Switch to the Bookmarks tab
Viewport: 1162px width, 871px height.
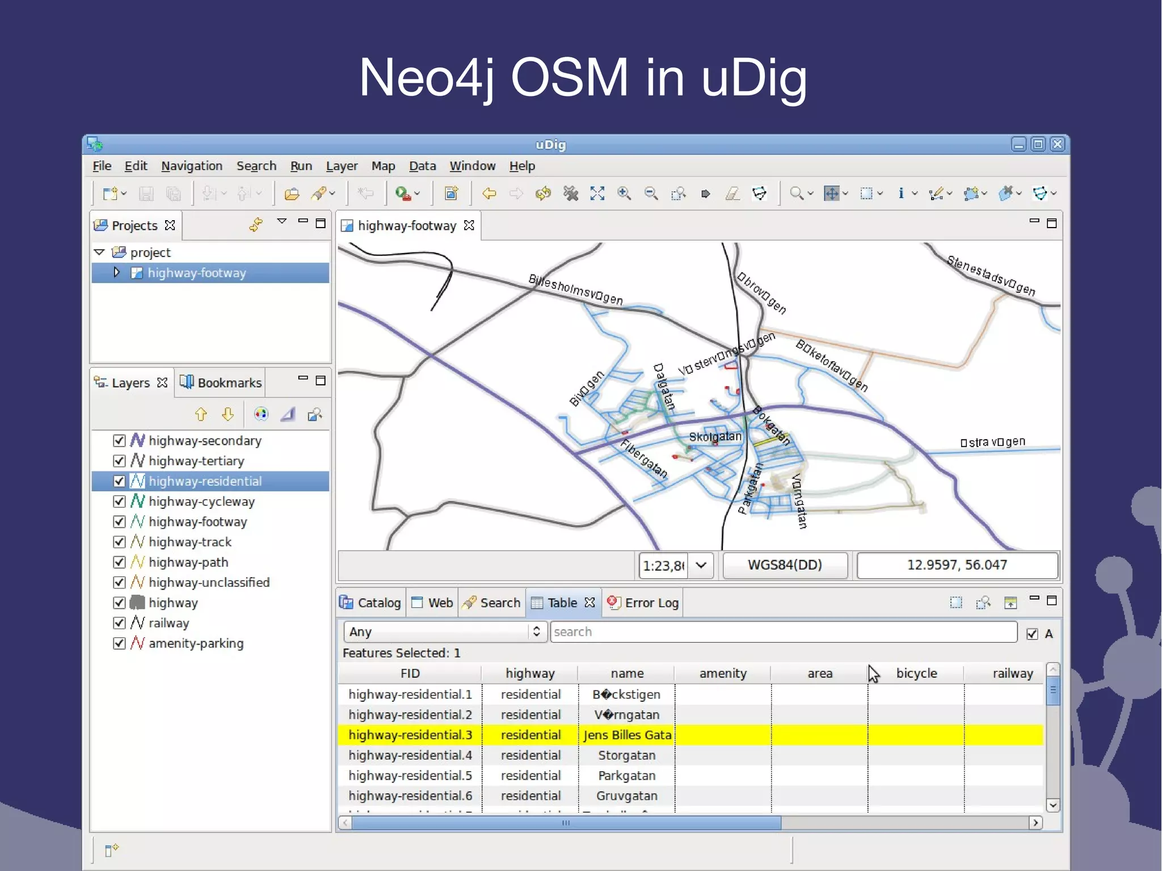221,383
